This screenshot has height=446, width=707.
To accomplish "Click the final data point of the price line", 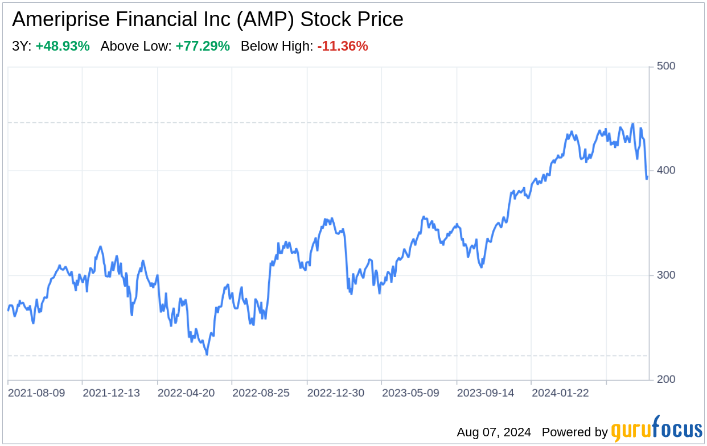I will pos(647,177).
